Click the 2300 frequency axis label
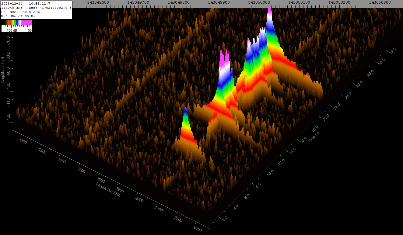403x235 pixels. pos(197,229)
